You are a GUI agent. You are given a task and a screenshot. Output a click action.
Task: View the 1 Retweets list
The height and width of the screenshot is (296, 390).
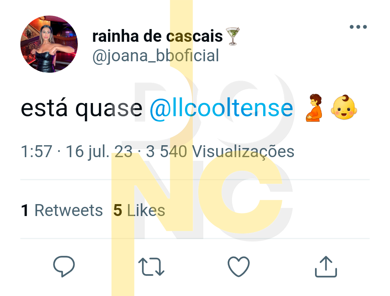pyautogui.click(x=62, y=210)
